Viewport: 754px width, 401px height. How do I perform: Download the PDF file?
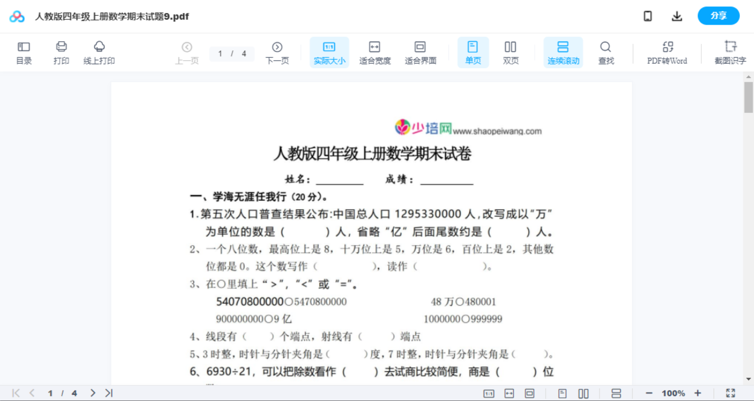676,16
